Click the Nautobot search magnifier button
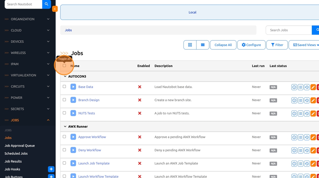Image resolution: width=319 pixels, height=178 pixels. coord(46,4)
